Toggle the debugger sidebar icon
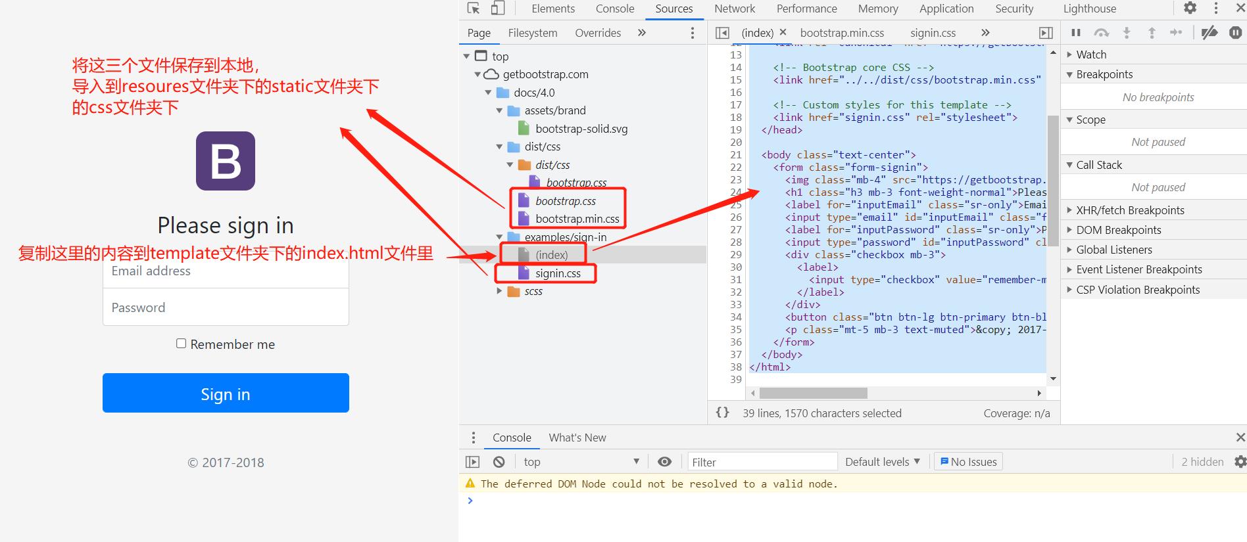 (1046, 33)
